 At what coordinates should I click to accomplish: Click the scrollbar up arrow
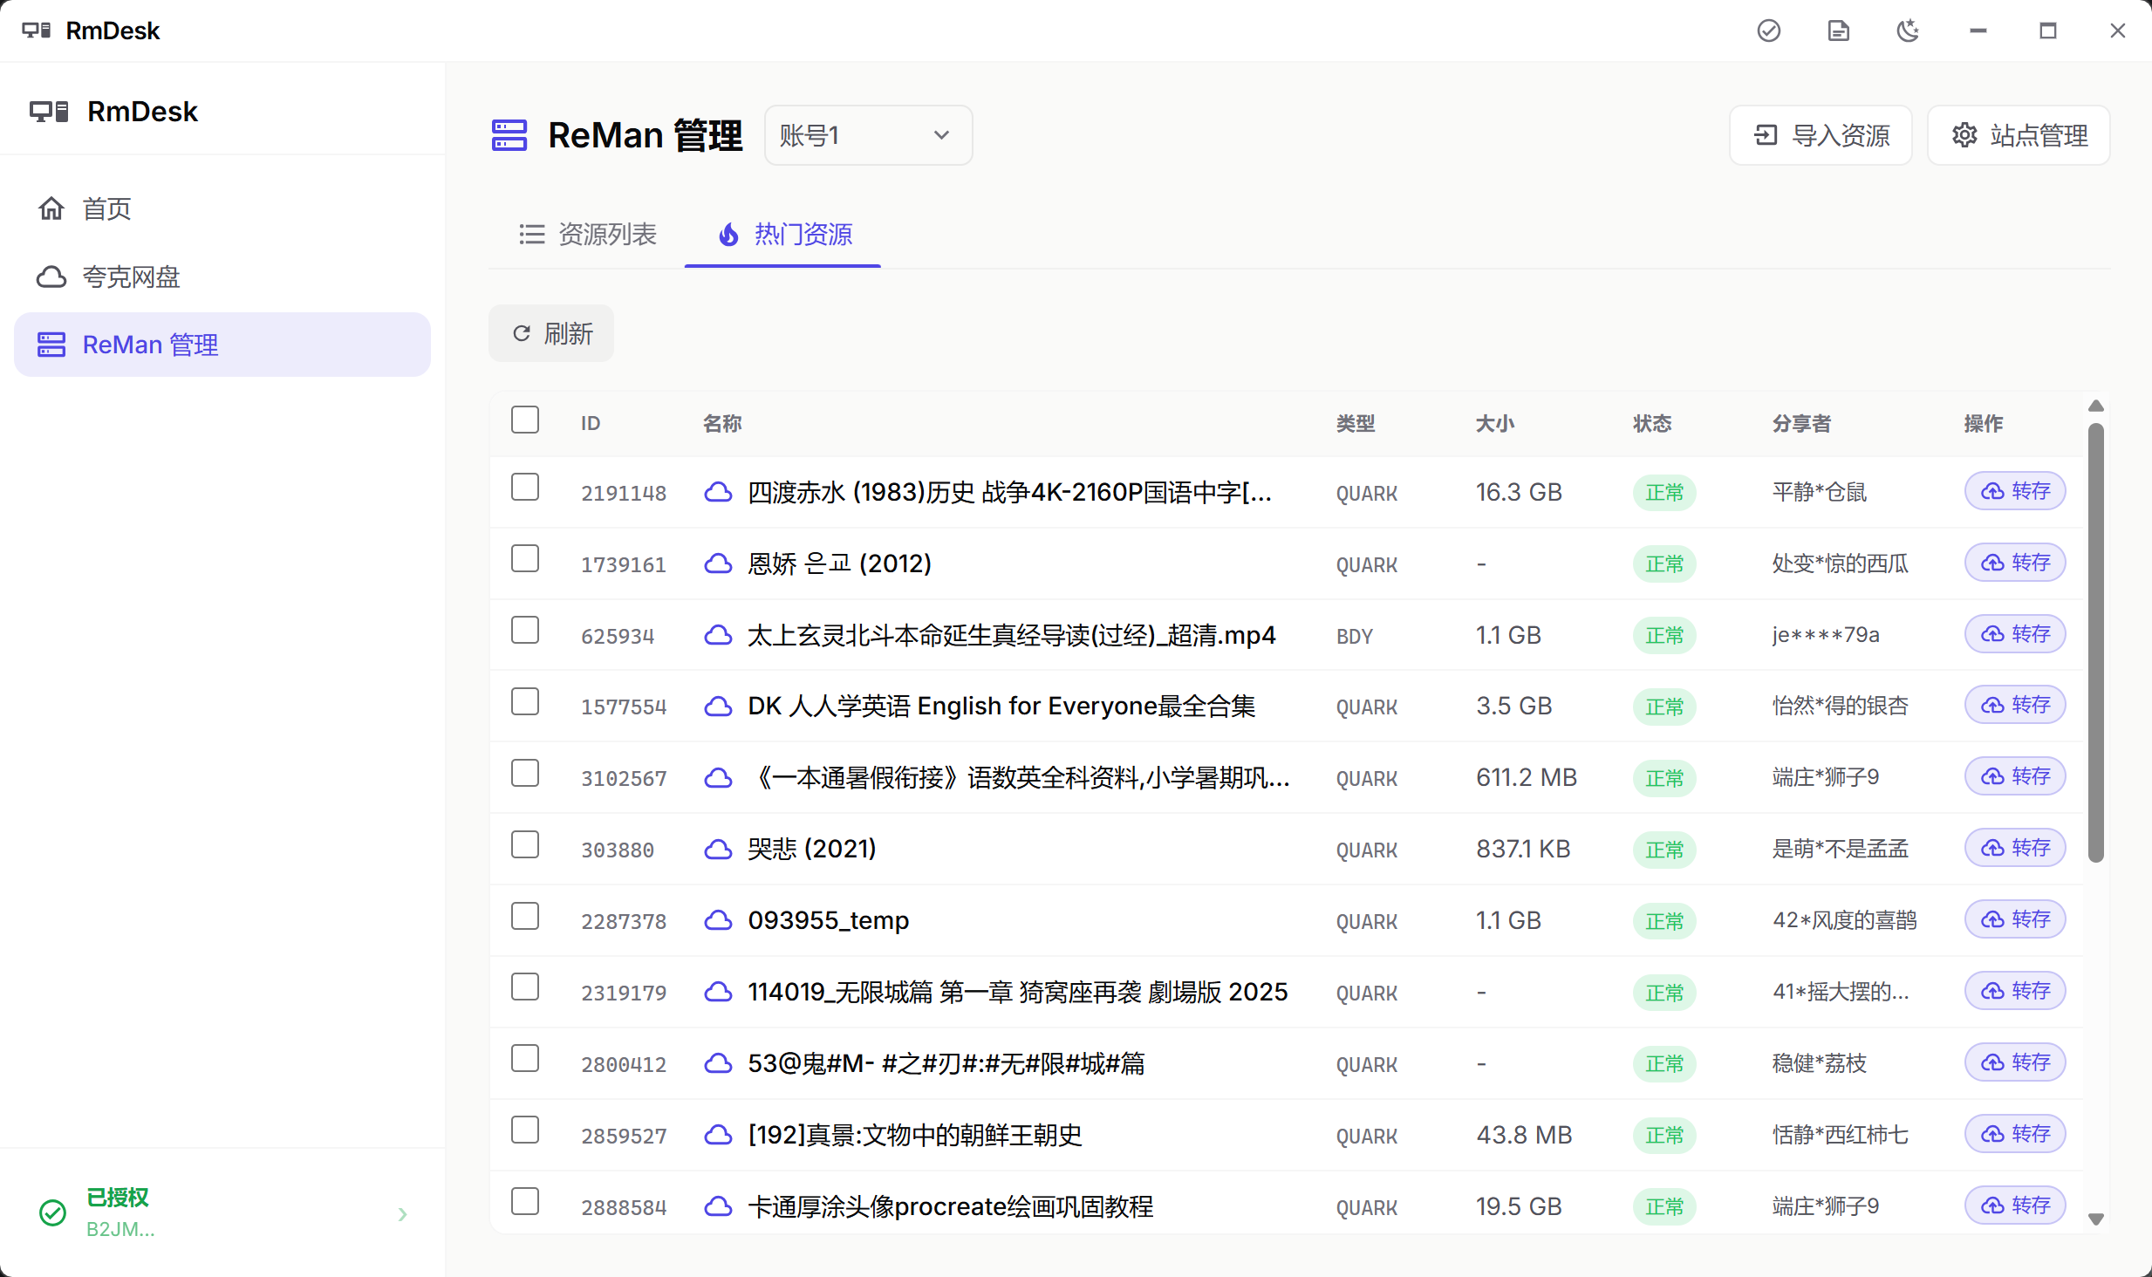tap(2096, 406)
